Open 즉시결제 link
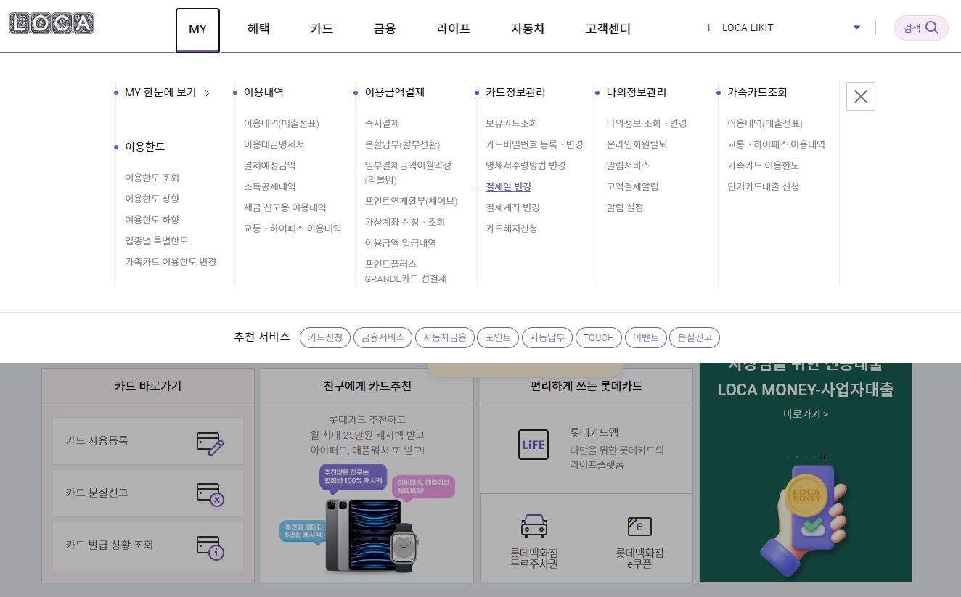The height and width of the screenshot is (597, 961). click(382, 123)
